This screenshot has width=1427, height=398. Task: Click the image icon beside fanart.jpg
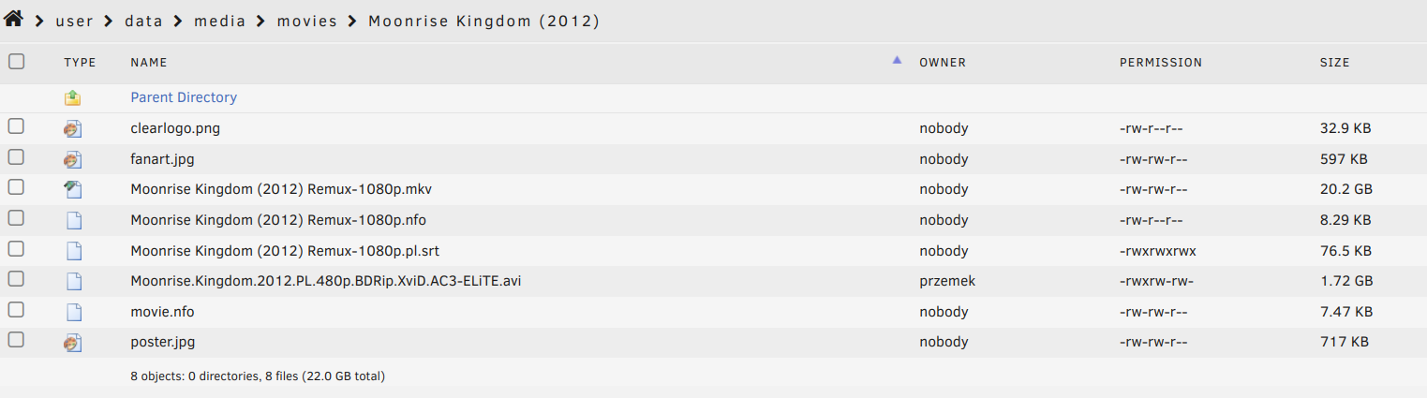pos(73,159)
